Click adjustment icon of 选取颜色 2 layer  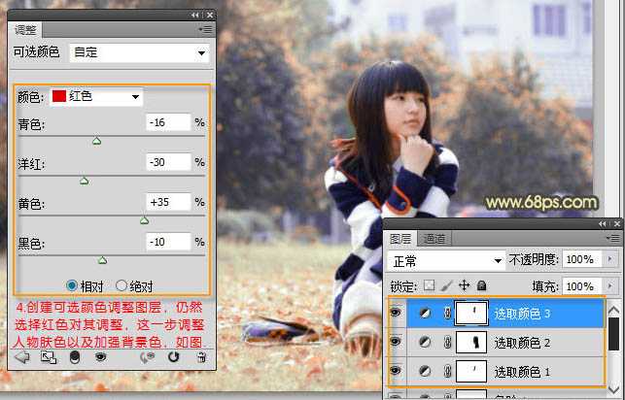(x=425, y=342)
